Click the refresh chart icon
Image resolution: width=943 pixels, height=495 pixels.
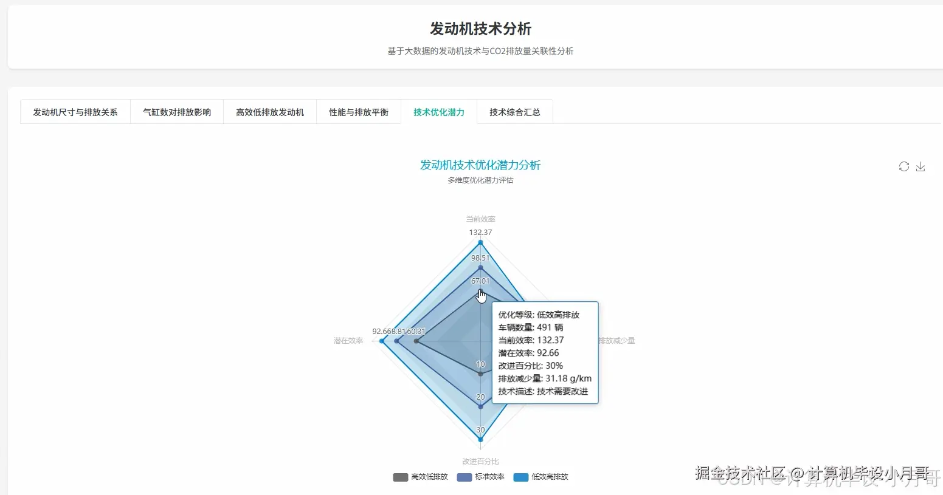point(903,166)
